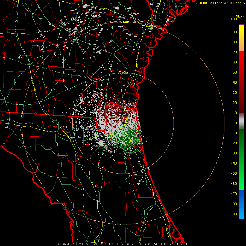Image resolution: width=246 pixels, height=246 pixels.
Task: Click the STORM RELATIVE VELOCITY title text
Action: coord(85,244)
